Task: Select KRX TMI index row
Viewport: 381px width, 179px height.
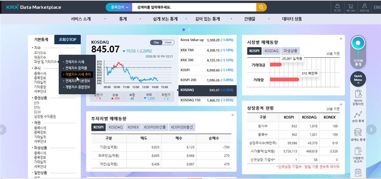Action: pyautogui.click(x=207, y=50)
